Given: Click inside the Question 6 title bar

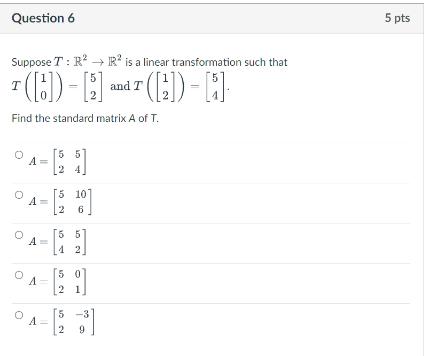Looking at the screenshot, I should (x=214, y=18).
